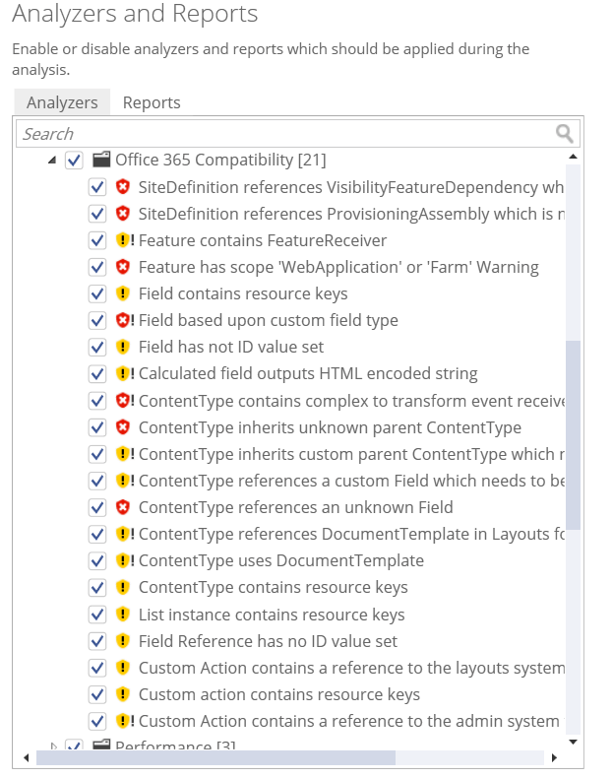613x778 pixels.
Task: Click error icon beside 'Feature has scope WebApplication'
Action: (x=122, y=267)
